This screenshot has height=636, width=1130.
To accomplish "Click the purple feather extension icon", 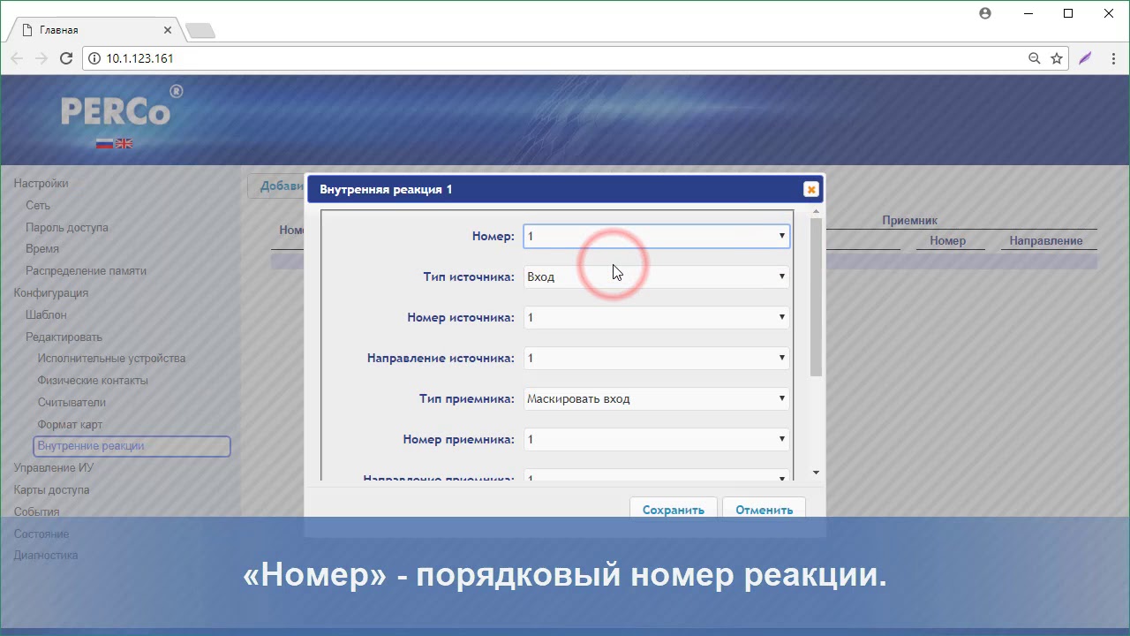I will 1085,58.
